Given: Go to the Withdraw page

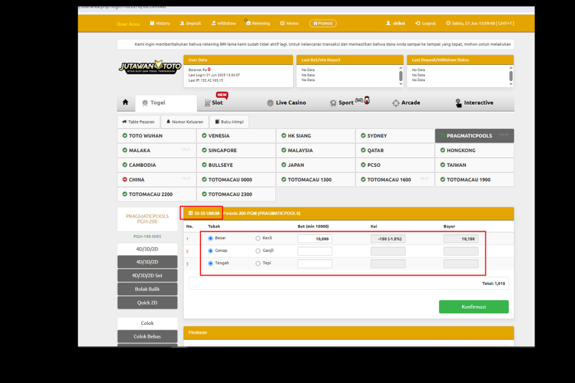Looking at the screenshot, I should click(x=224, y=23).
